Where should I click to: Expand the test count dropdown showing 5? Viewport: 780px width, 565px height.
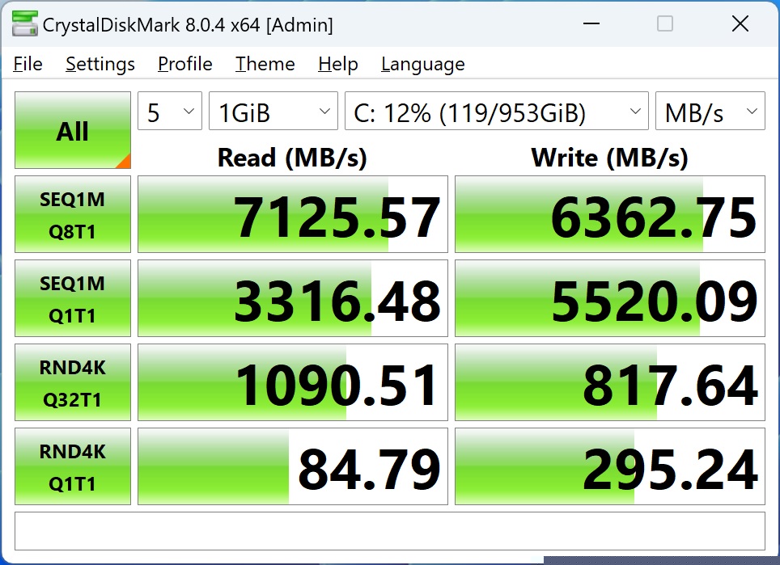click(170, 111)
